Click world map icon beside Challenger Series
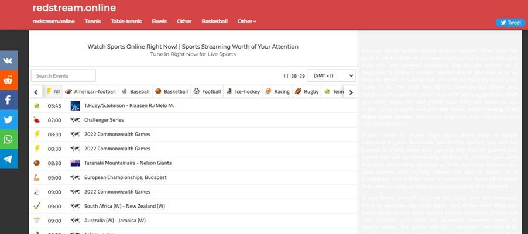Screen dimensions: 528x234 pos(75,120)
